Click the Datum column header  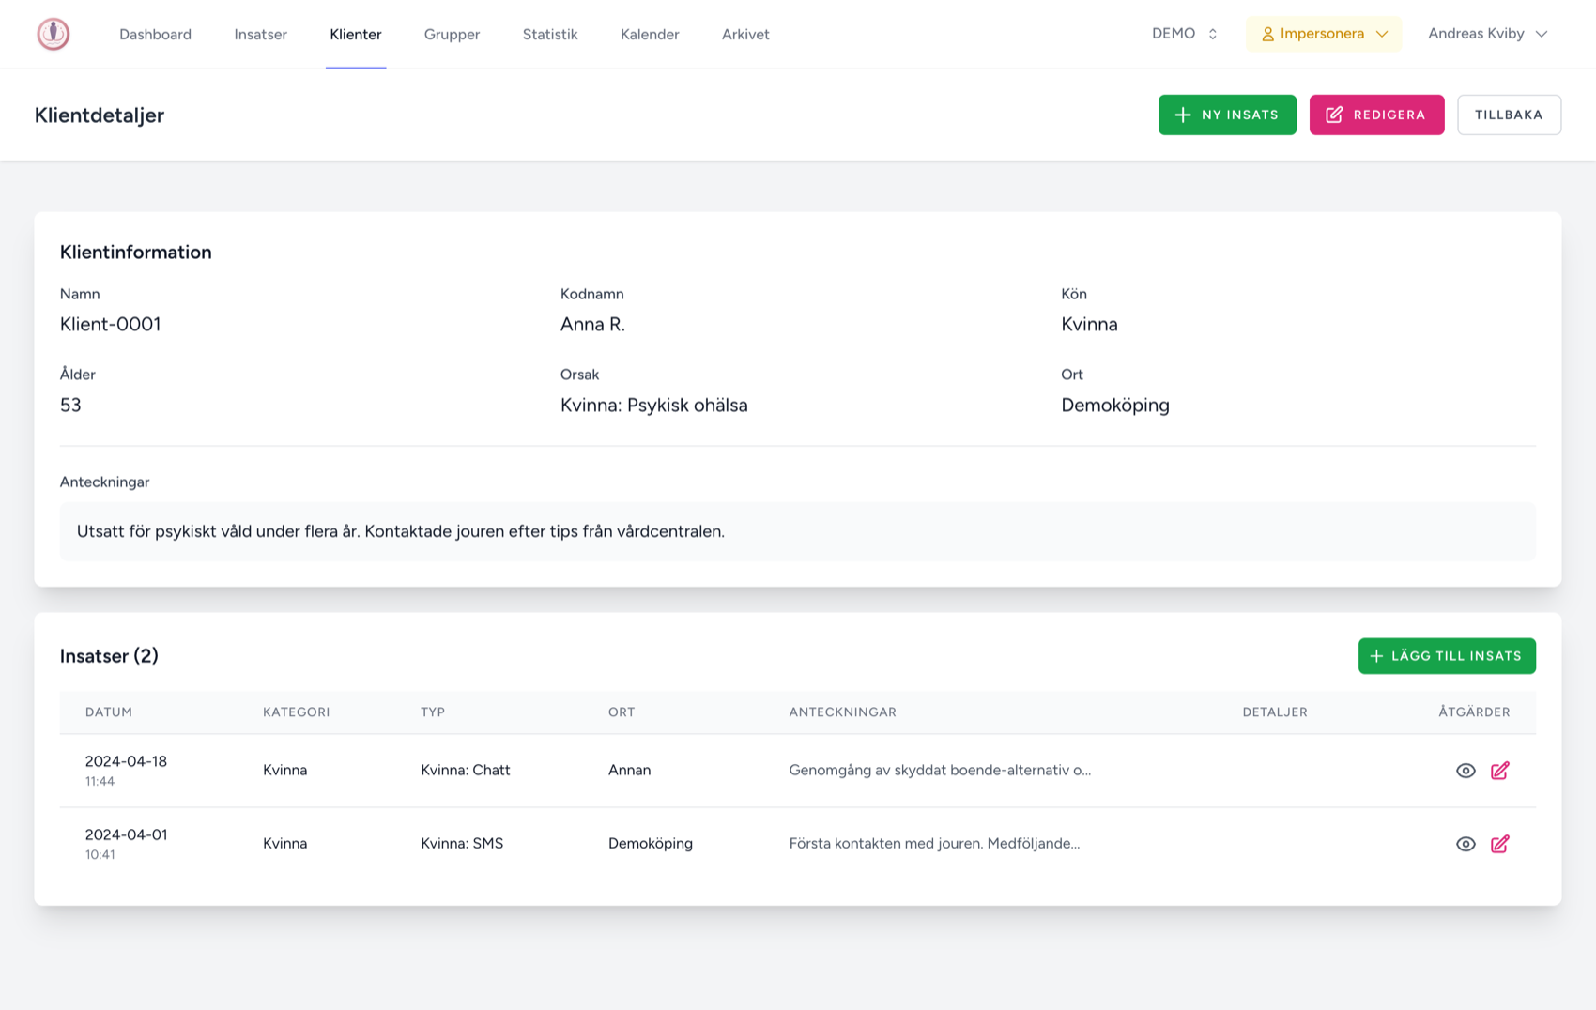(109, 712)
